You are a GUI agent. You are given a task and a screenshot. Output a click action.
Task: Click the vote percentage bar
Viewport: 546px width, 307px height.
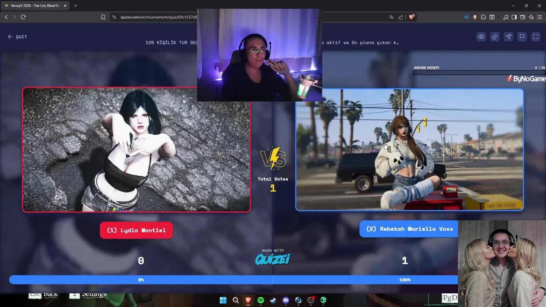pyautogui.click(x=233, y=280)
